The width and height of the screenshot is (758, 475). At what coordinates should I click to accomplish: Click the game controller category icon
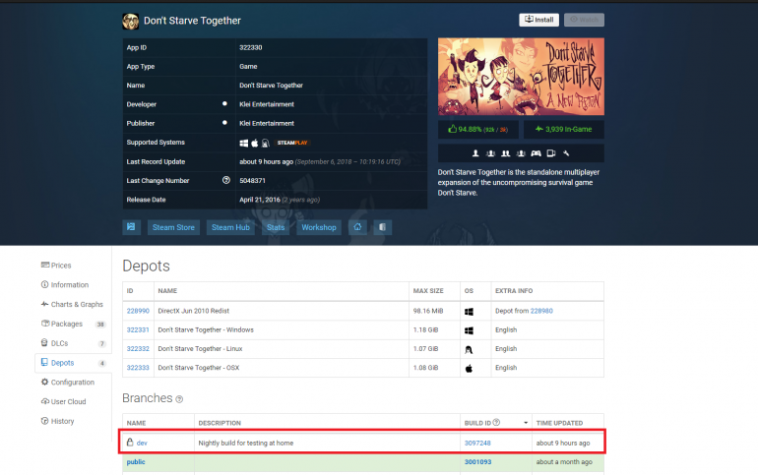pos(536,153)
